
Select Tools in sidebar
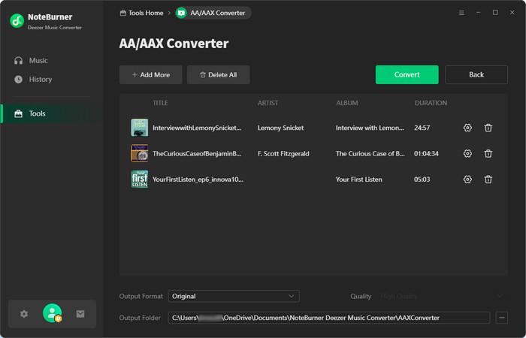coord(52,113)
